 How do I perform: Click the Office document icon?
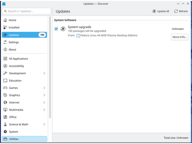coord(5,117)
